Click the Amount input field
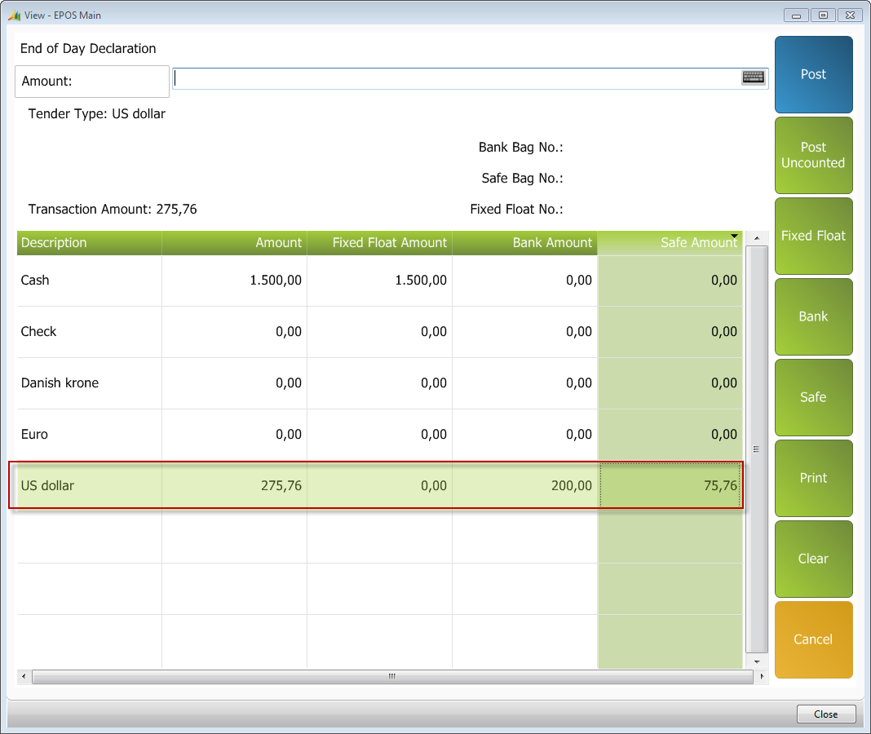Screen dimensions: 871x734 (x=457, y=78)
